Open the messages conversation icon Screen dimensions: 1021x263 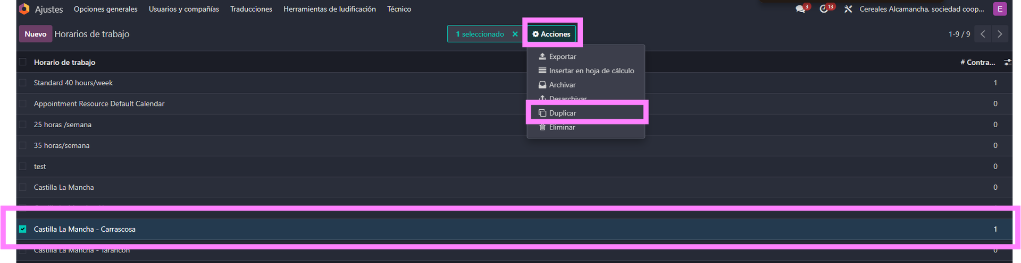pos(800,9)
